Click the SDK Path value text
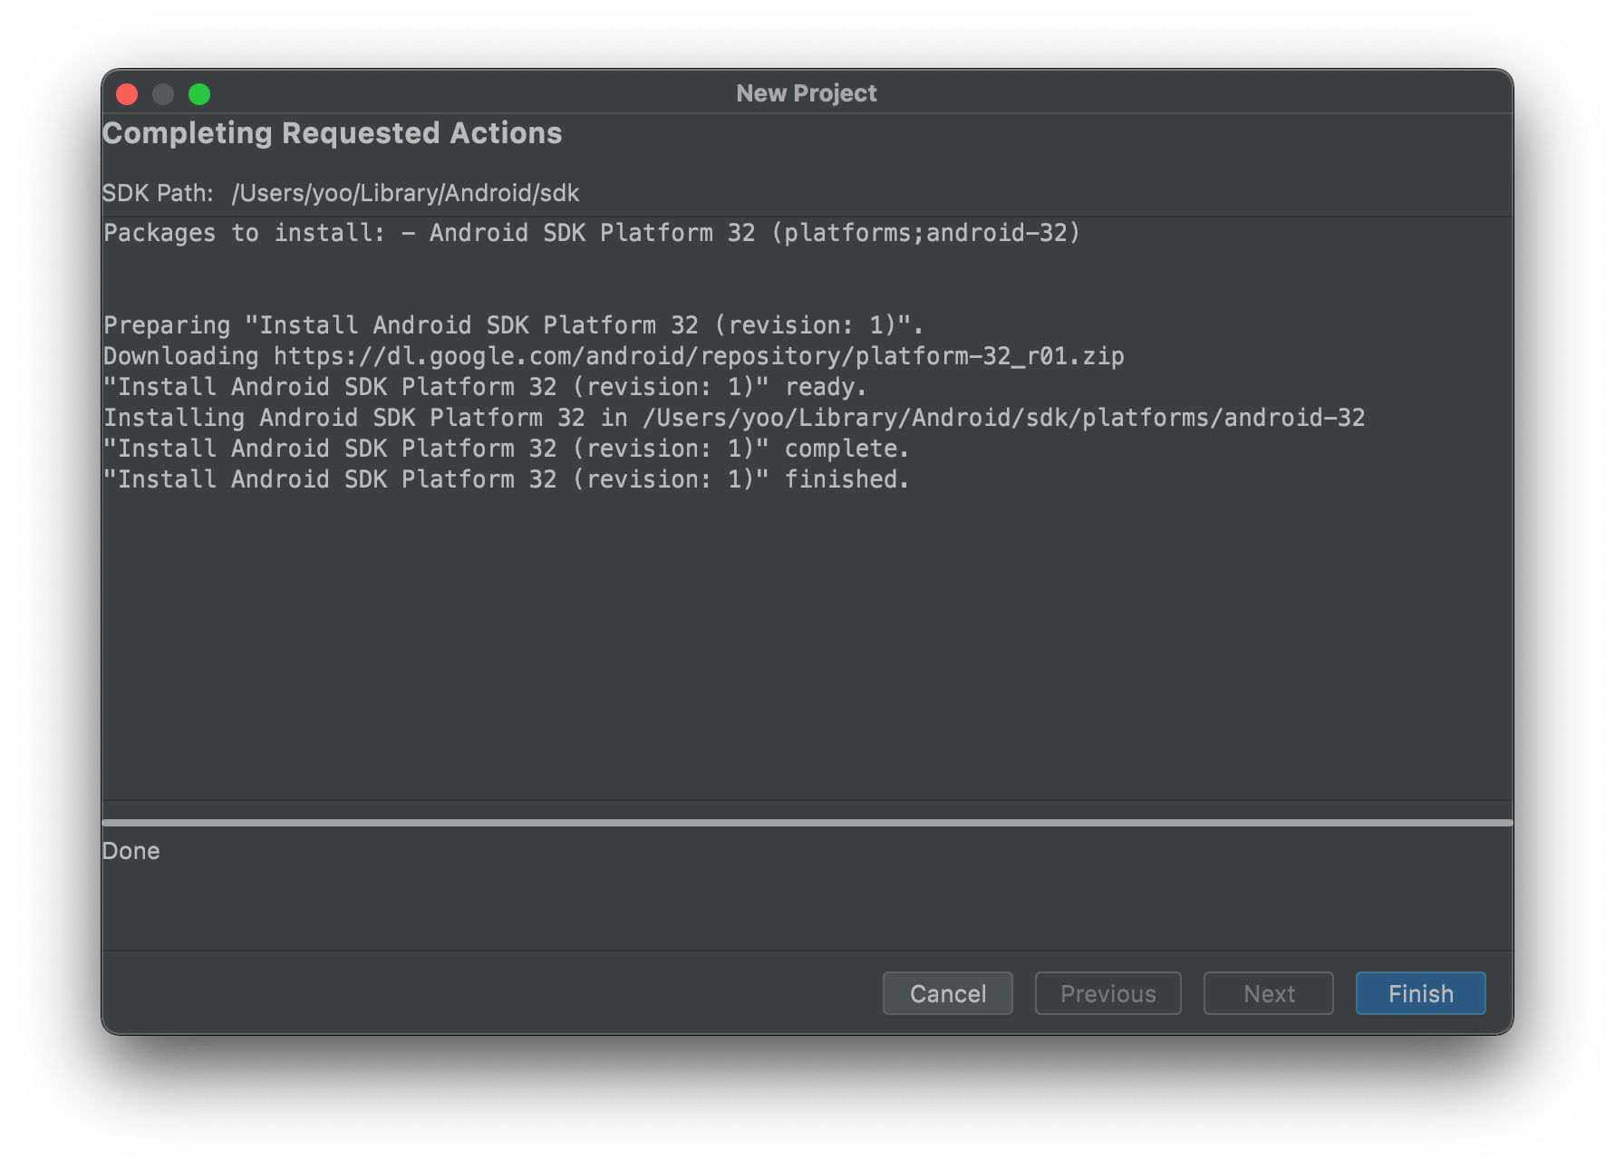The width and height of the screenshot is (1615, 1169). [405, 193]
